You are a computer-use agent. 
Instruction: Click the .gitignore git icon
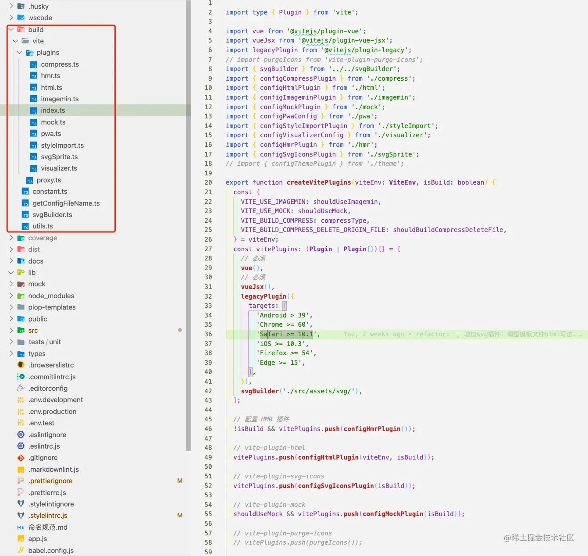coord(21,458)
